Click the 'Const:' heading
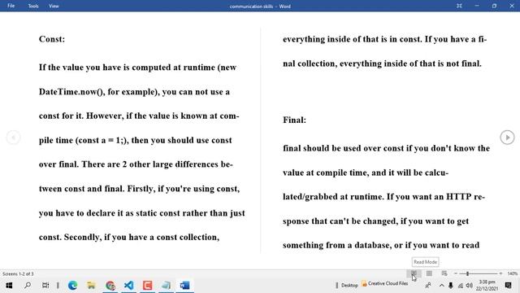The image size is (520, 293). click(52, 39)
